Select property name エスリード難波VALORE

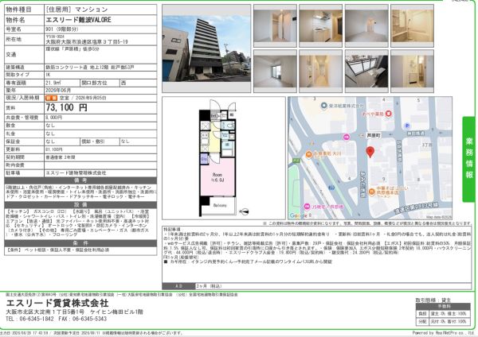pyautogui.click(x=78, y=20)
